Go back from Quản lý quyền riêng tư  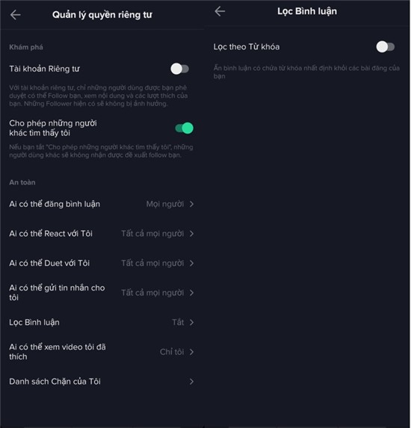pos(15,15)
